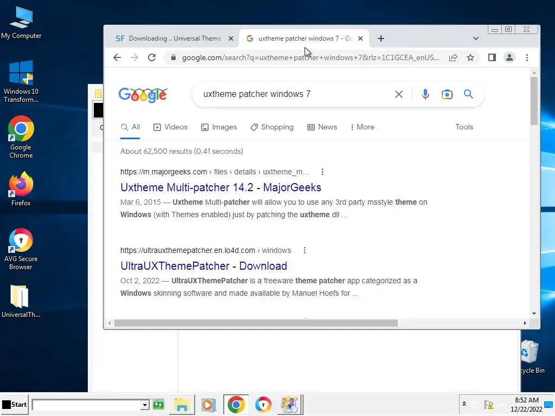The image size is (555, 416).
Task: Open AVG Secure Browser from taskbar
Action: 263,405
